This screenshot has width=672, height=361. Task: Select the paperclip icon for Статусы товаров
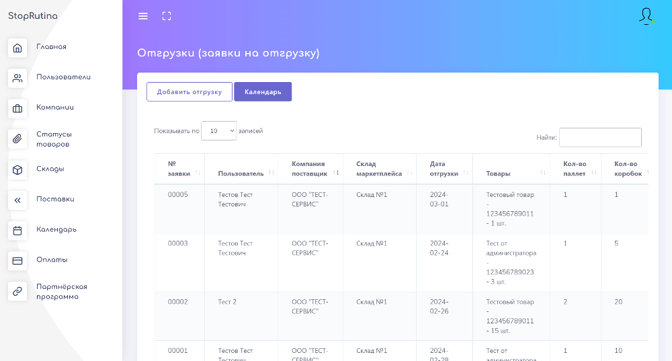pyautogui.click(x=17, y=139)
